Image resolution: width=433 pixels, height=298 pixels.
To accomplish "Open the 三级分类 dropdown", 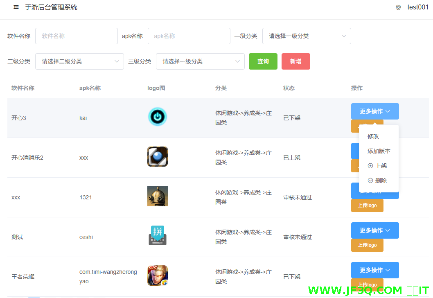I will click(200, 61).
